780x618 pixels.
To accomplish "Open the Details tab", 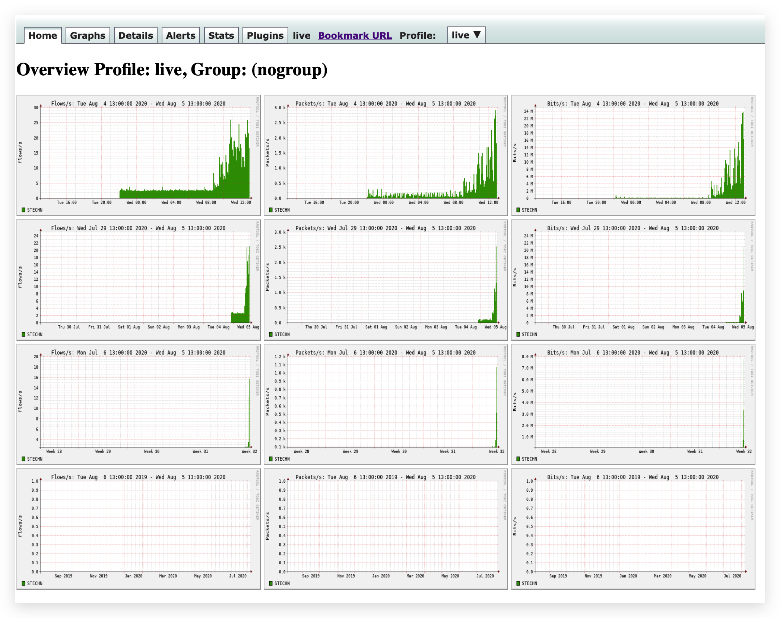I will 136,35.
